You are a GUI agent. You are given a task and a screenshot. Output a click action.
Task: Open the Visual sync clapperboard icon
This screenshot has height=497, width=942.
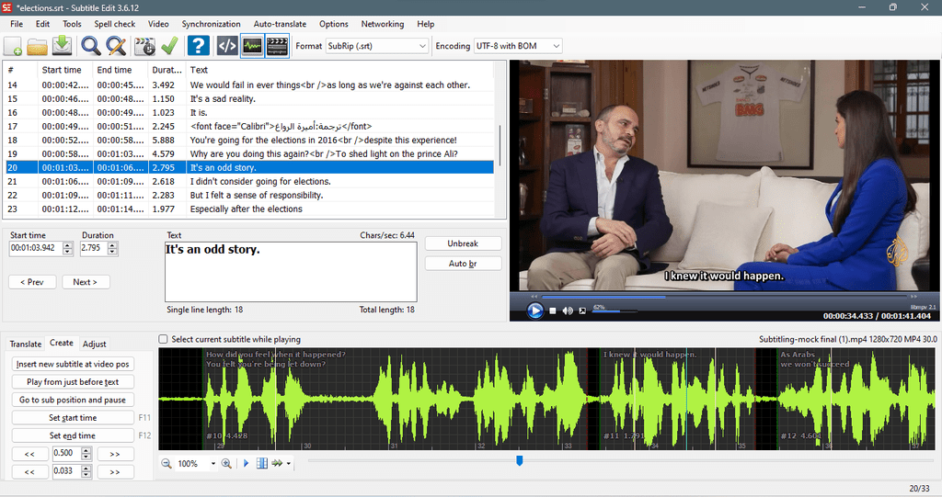coord(144,46)
